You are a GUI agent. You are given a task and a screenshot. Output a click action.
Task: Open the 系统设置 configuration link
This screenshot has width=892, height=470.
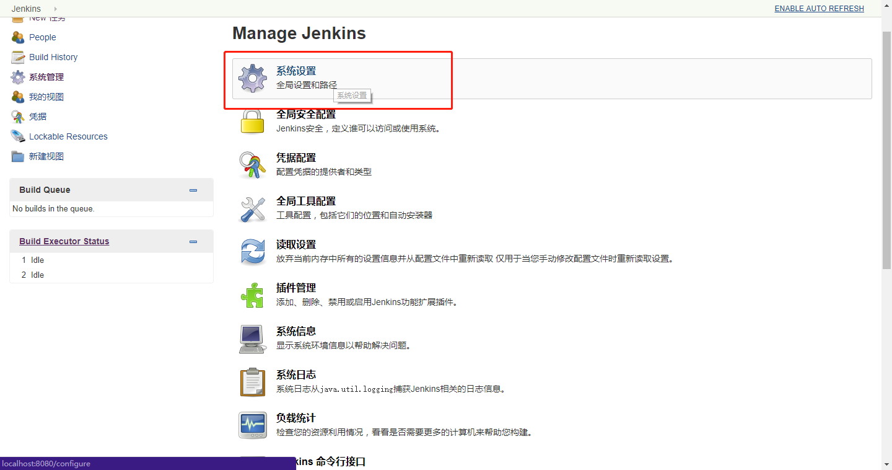(x=296, y=71)
